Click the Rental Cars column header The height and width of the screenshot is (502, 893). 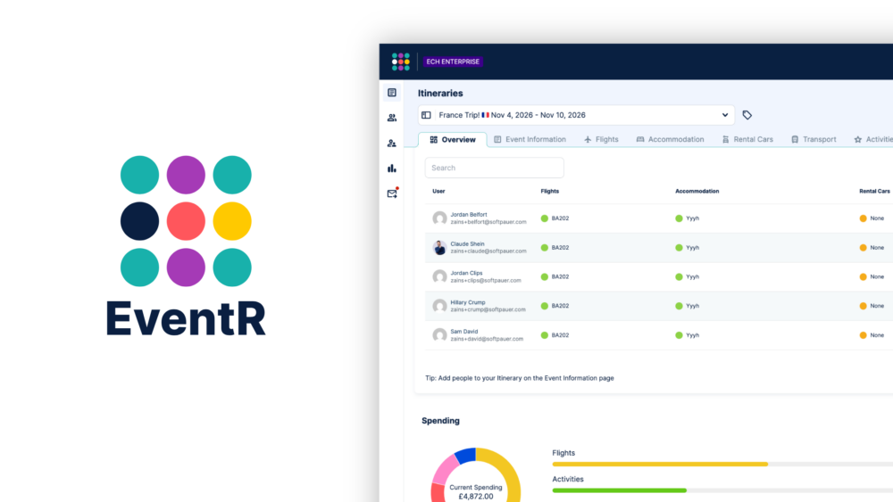(874, 191)
